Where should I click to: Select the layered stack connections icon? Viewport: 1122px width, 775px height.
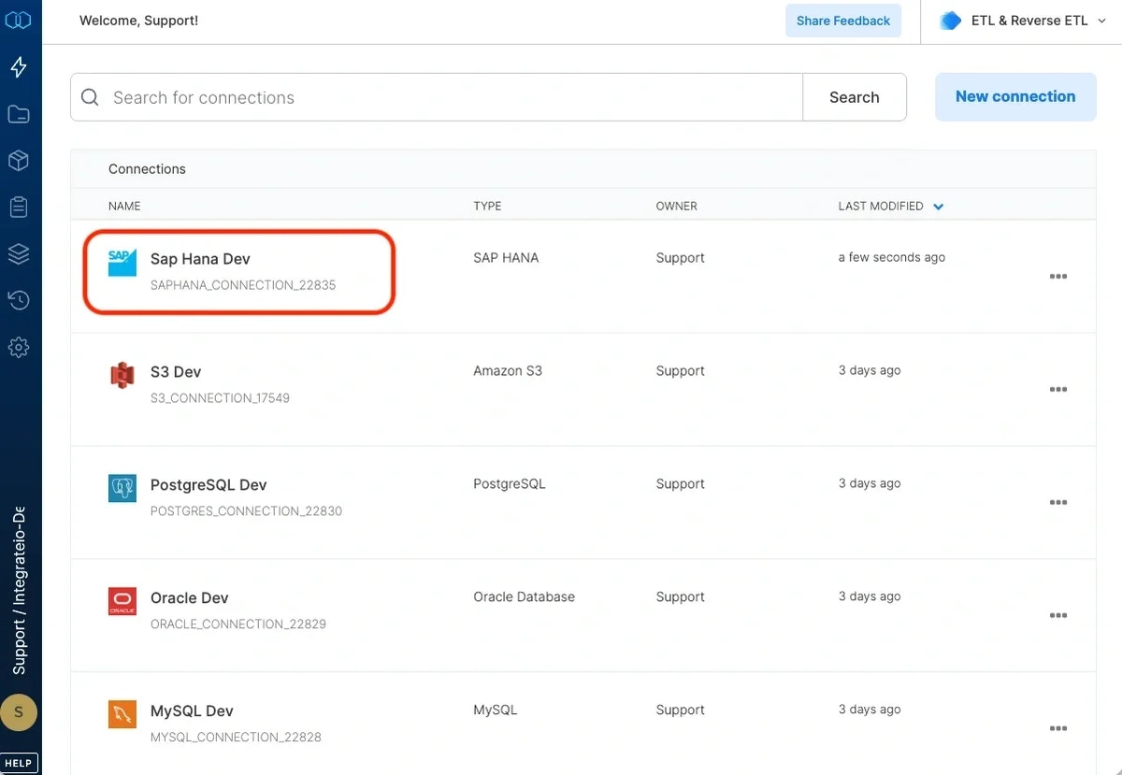click(x=20, y=253)
